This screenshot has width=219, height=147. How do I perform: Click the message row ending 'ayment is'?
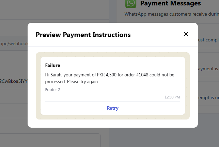[208, 69]
